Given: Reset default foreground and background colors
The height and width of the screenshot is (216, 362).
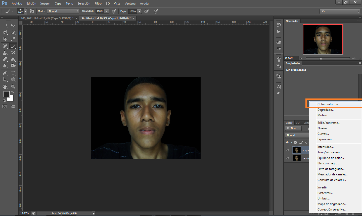Looking at the screenshot, I should pyautogui.click(x=4, y=100).
